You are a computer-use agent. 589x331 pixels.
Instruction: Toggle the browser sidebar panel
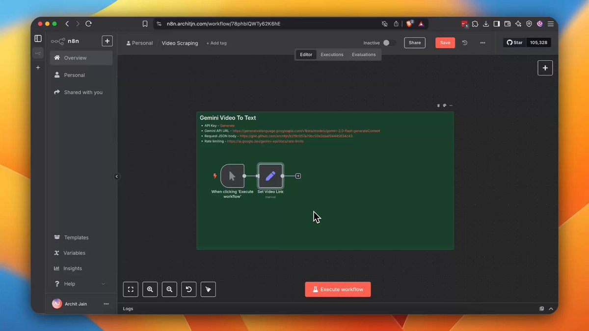[x=496, y=24]
